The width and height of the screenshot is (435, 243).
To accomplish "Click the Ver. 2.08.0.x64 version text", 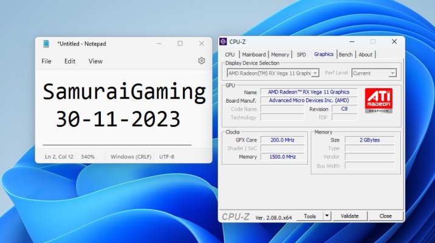I will [273, 217].
